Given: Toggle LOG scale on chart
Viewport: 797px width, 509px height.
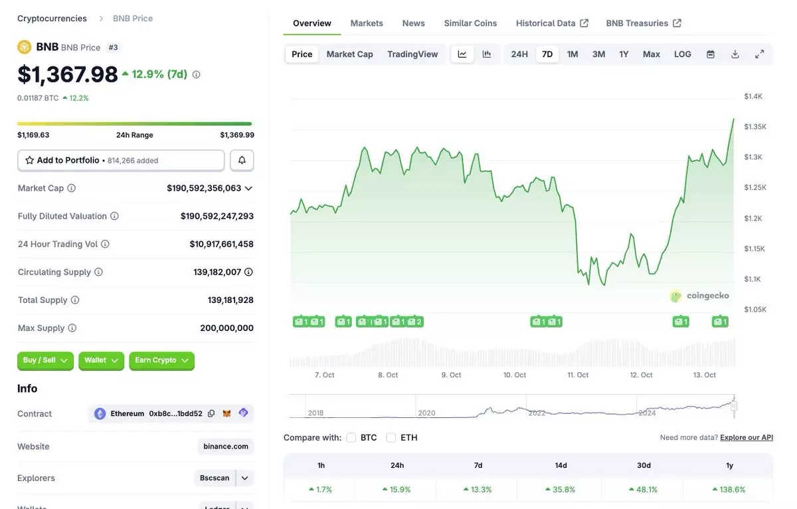Looking at the screenshot, I should click(683, 54).
